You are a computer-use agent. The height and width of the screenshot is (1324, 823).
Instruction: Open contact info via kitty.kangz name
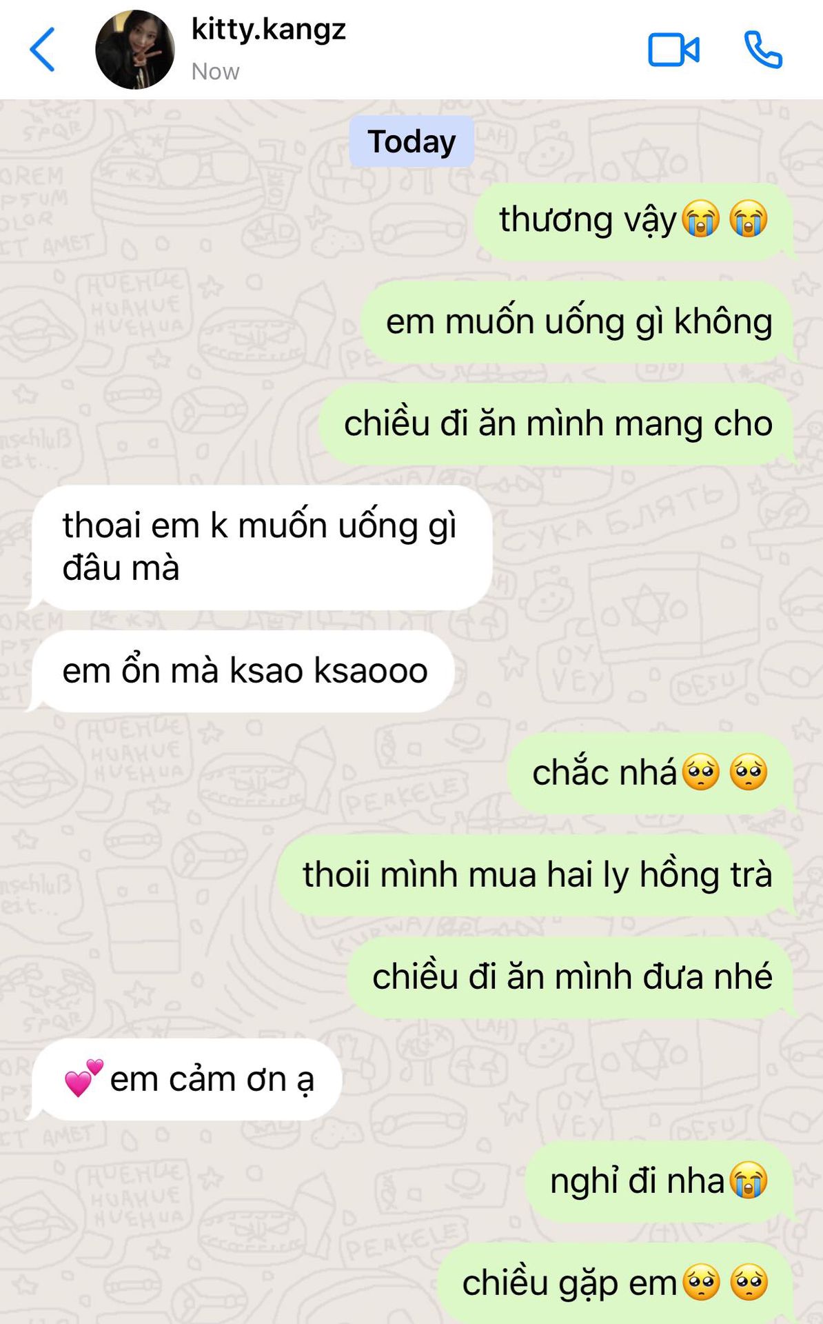(x=268, y=30)
